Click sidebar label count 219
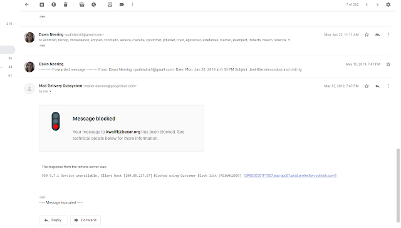This screenshot has width=401, height=228. [9, 24]
